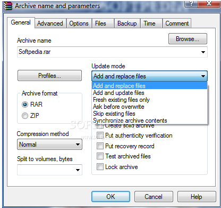
Task: Choose 'Add and update files' option
Action: [x=150, y=93]
